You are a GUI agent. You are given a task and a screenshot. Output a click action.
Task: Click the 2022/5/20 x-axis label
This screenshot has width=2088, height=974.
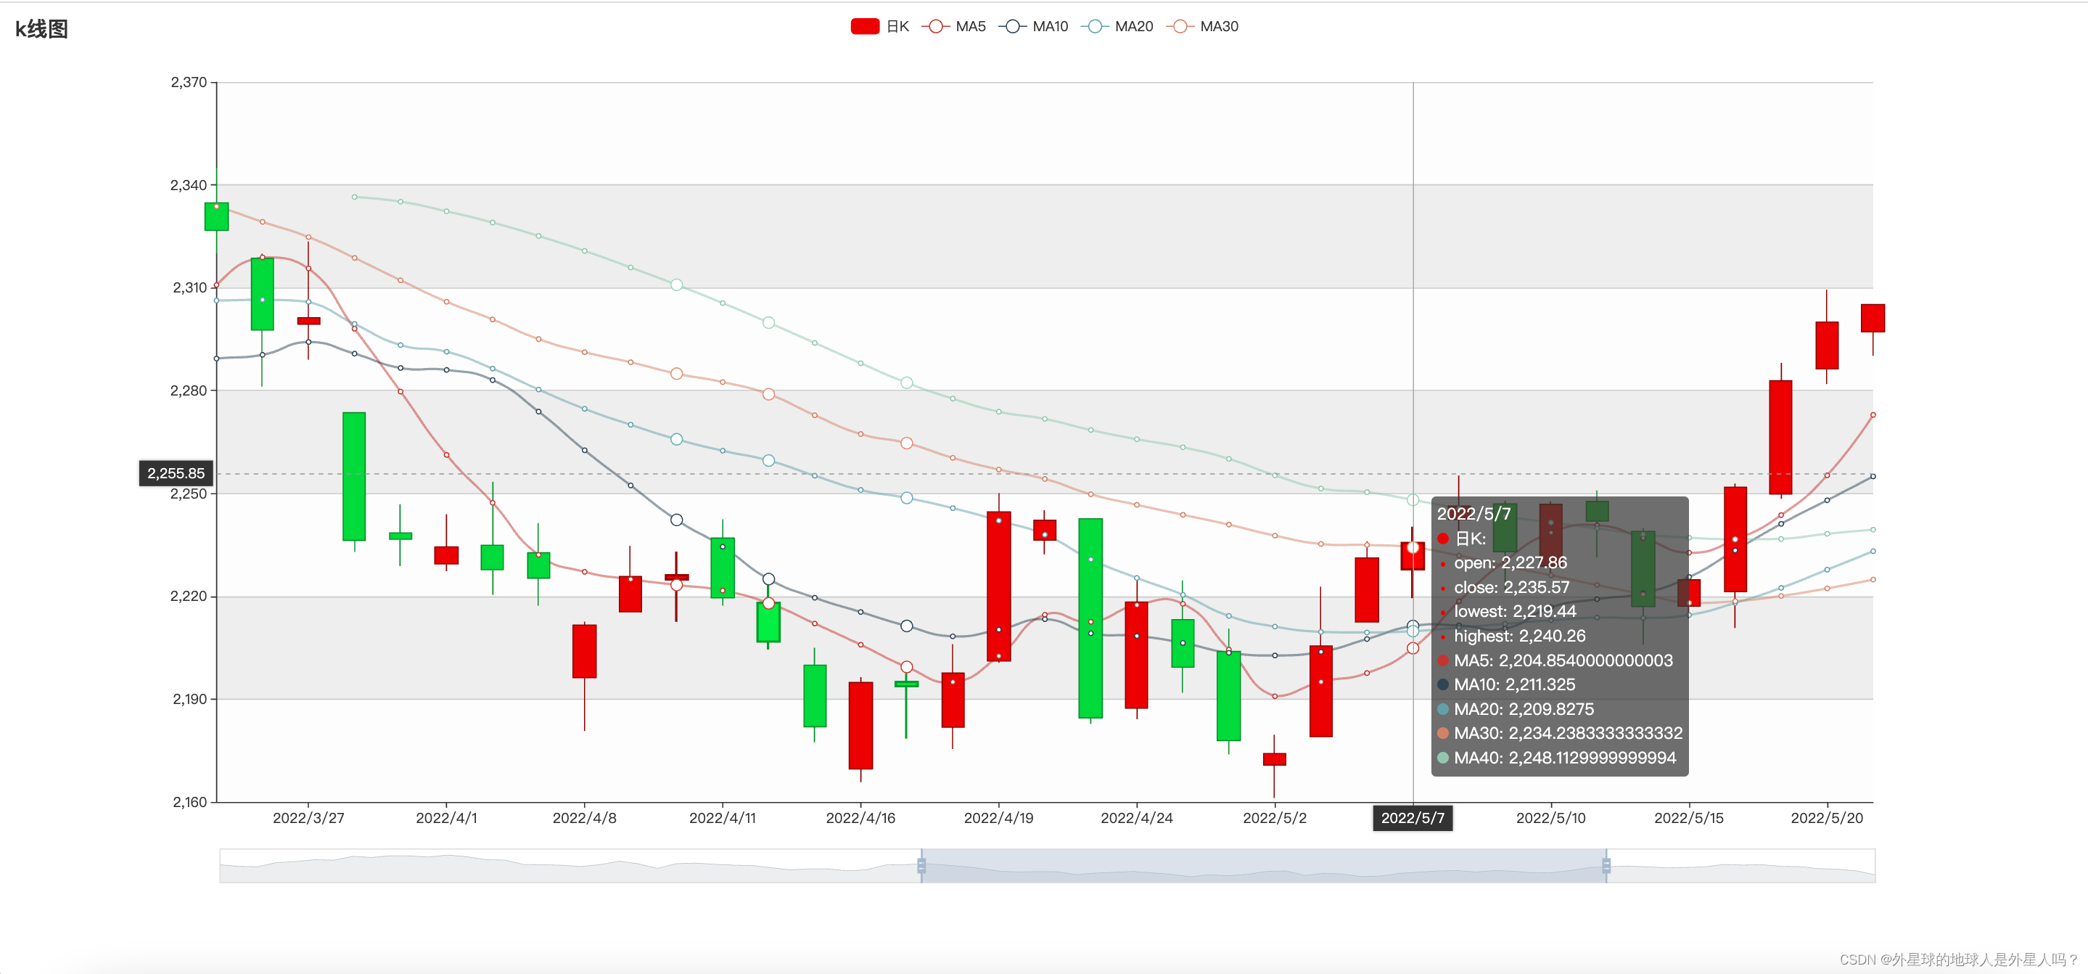click(x=1827, y=818)
